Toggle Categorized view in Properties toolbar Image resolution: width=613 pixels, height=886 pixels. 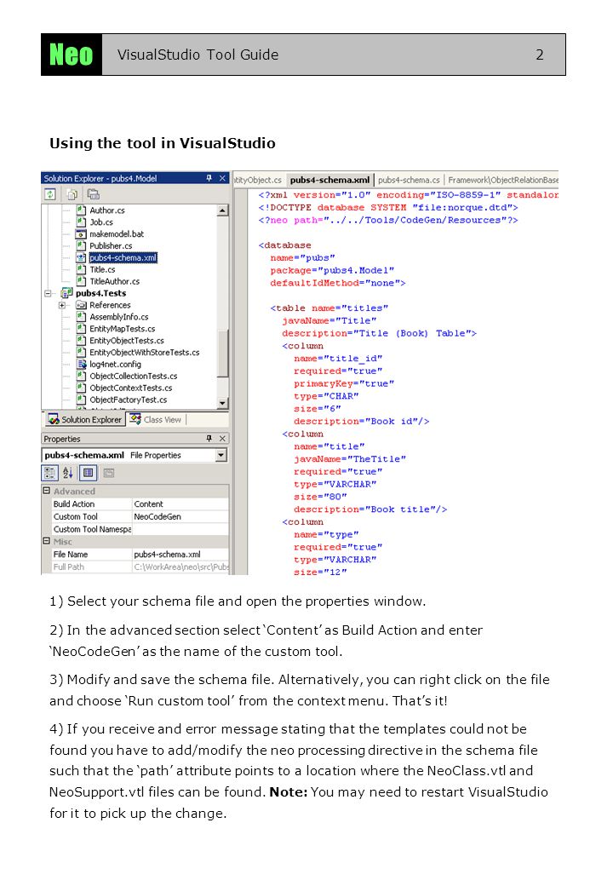[49, 473]
